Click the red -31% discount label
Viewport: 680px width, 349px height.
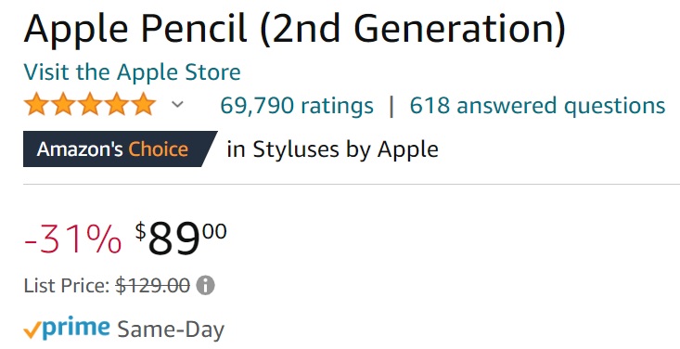point(72,239)
